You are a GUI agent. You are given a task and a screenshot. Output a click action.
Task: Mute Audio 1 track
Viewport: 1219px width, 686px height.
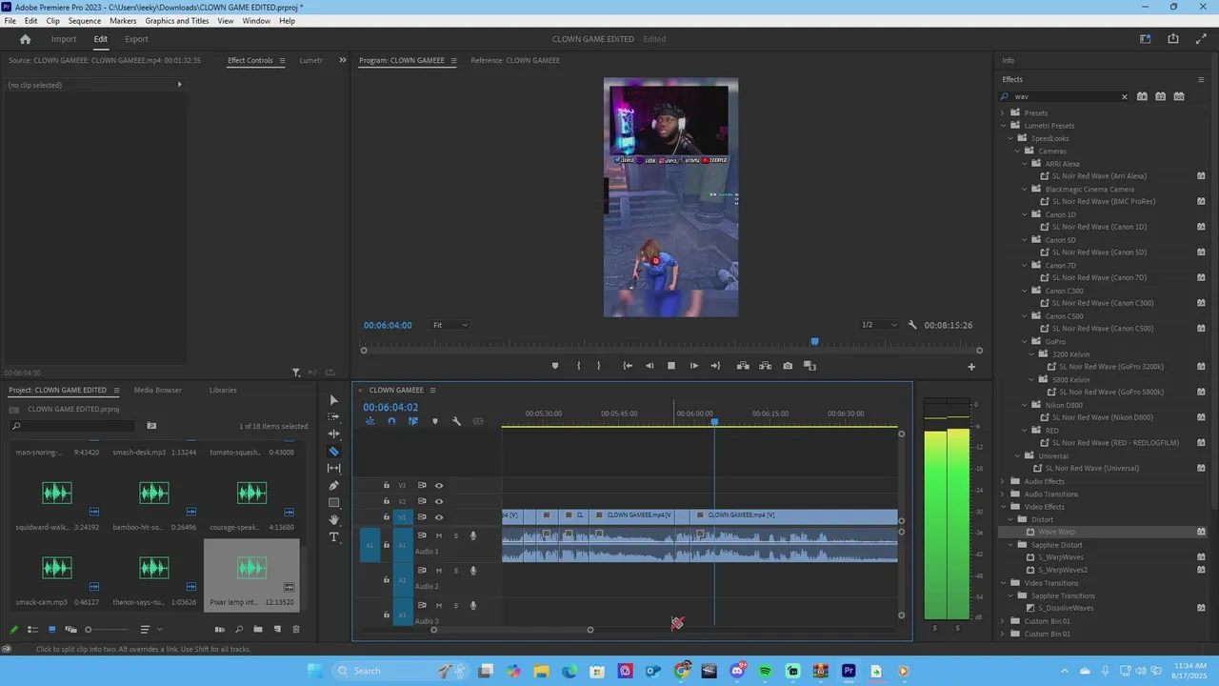[439, 535]
